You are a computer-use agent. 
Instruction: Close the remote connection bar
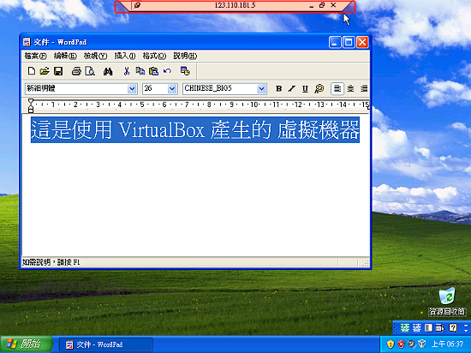click(x=333, y=5)
